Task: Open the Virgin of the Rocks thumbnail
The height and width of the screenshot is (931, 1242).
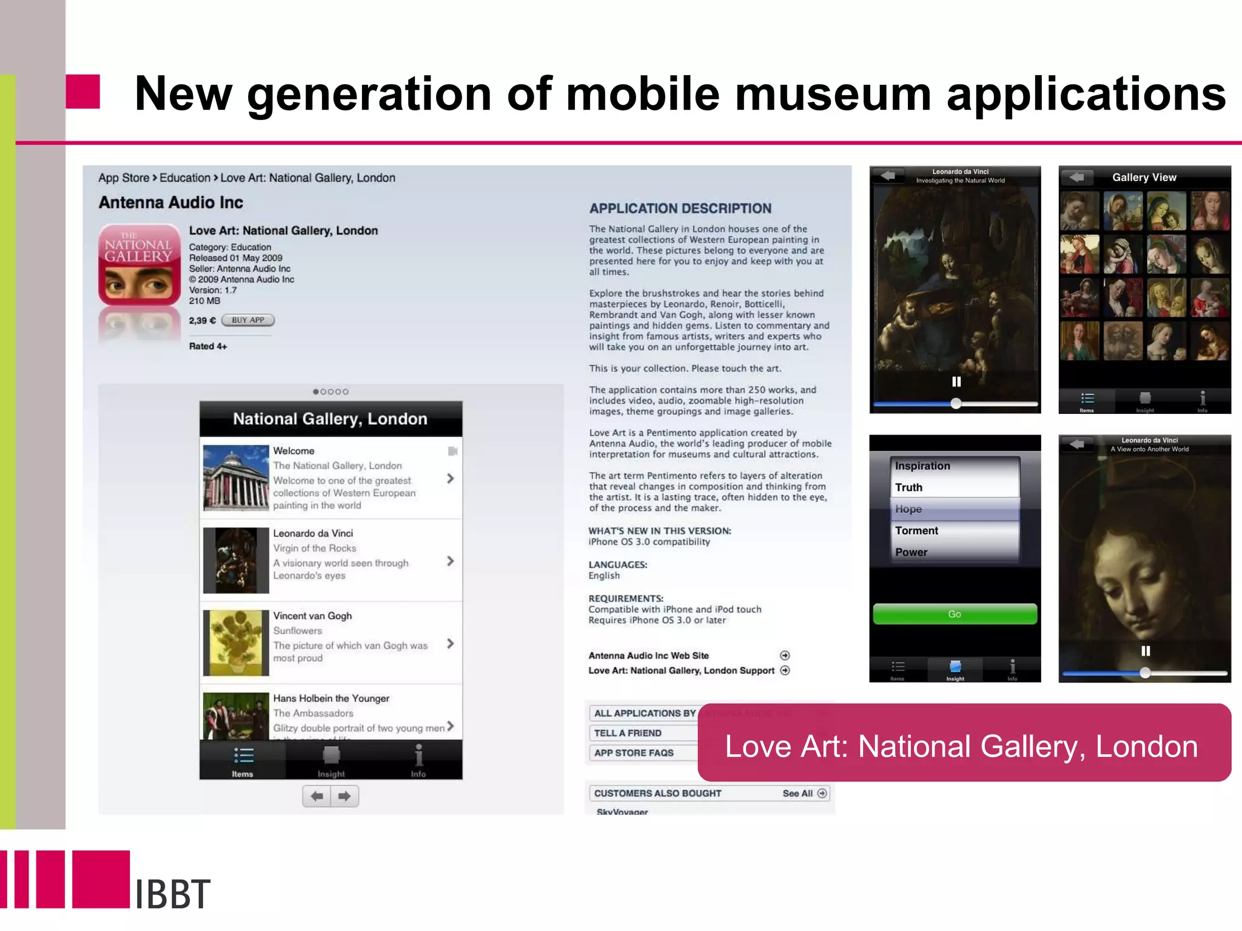Action: [236, 561]
